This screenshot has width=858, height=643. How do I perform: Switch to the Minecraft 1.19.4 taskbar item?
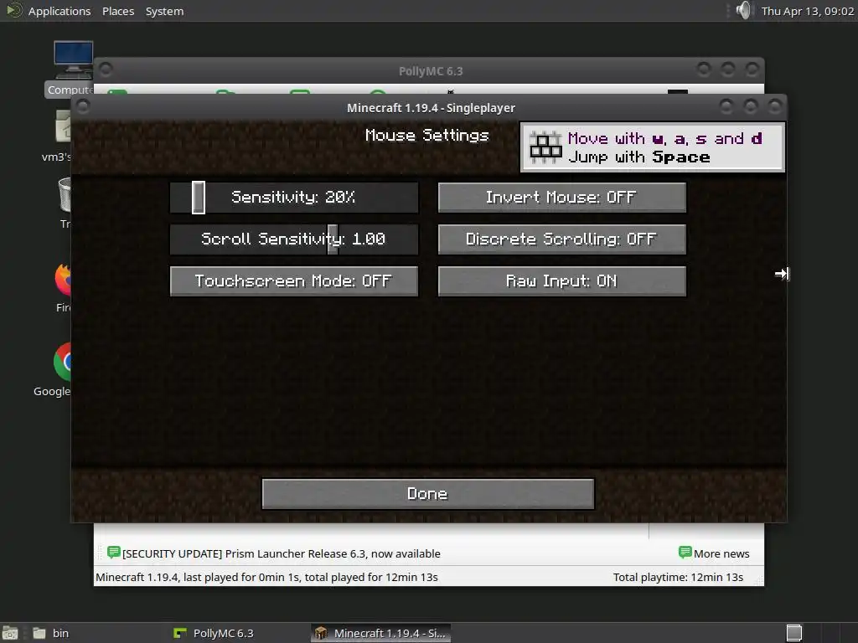click(x=381, y=633)
